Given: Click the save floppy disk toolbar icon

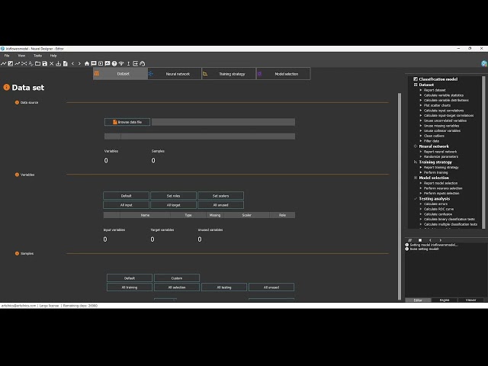Looking at the screenshot, I should pyautogui.click(x=44, y=63).
